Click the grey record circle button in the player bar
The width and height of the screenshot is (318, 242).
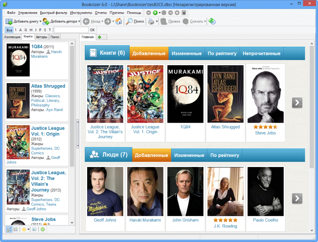(164, 13)
